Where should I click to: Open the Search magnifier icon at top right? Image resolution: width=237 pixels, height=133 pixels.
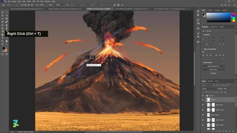point(226,5)
